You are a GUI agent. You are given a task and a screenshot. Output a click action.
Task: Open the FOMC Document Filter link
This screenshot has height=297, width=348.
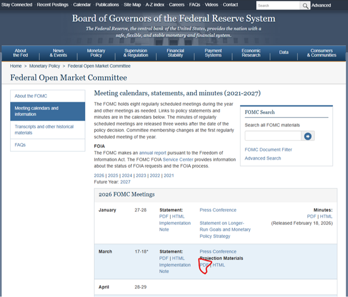[268, 149]
